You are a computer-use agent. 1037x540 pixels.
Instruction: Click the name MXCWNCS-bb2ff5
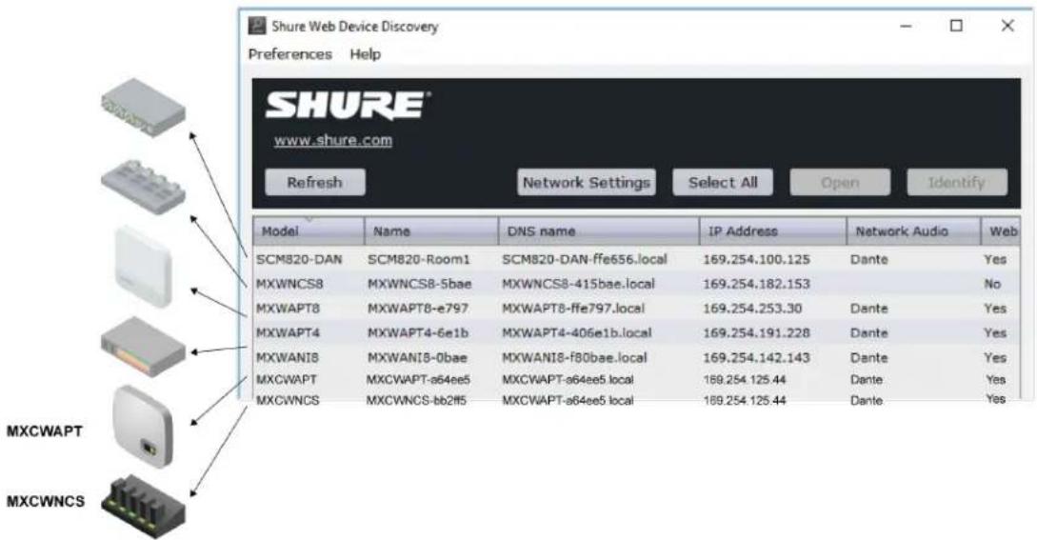tap(416, 400)
